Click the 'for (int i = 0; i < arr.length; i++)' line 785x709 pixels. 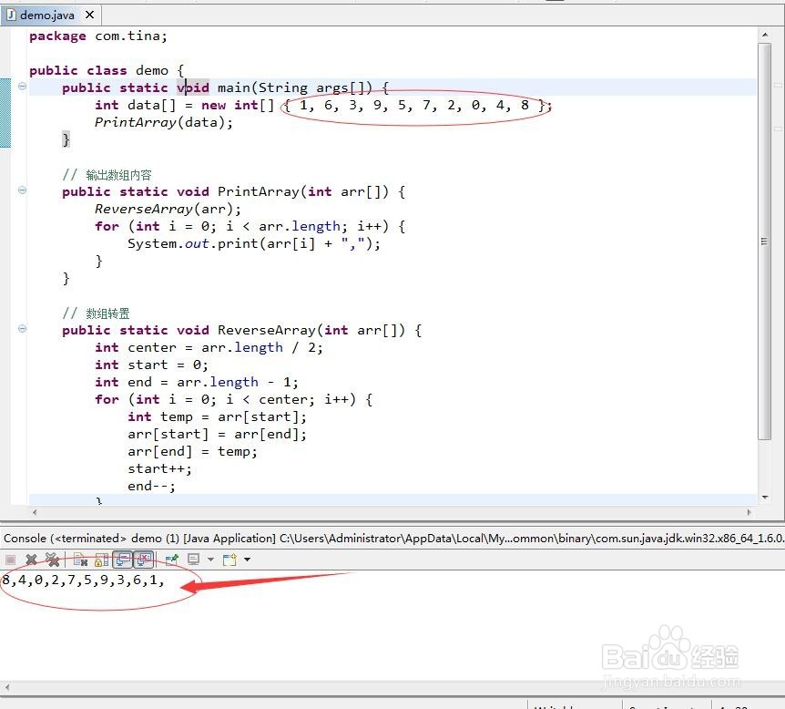250,227
